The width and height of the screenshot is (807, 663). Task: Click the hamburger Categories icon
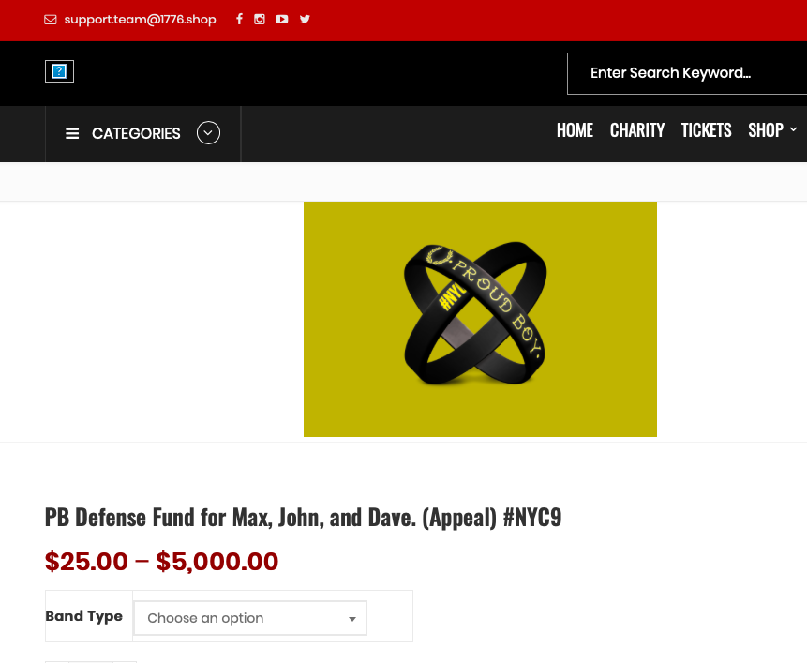click(72, 133)
